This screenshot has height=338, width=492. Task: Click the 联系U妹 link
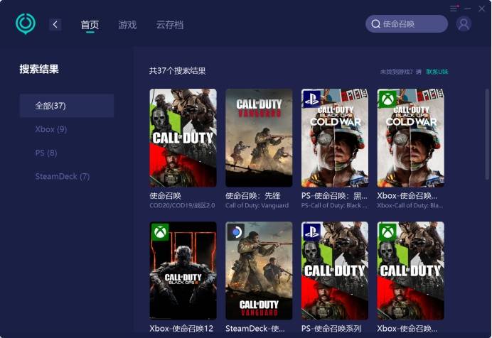[x=437, y=72]
